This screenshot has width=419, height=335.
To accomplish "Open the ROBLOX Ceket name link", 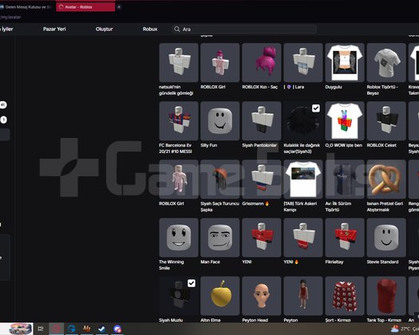I will (381, 145).
